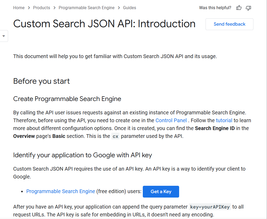
Task: Go to Products breadcrumb
Action: click(42, 8)
